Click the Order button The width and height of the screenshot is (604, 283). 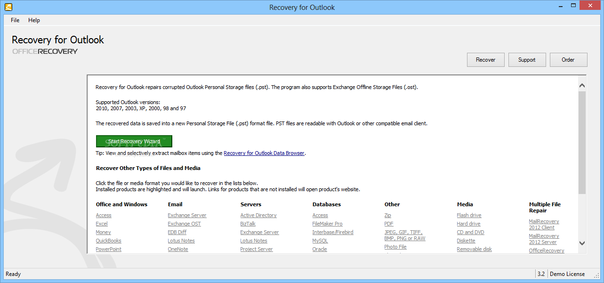tap(568, 60)
